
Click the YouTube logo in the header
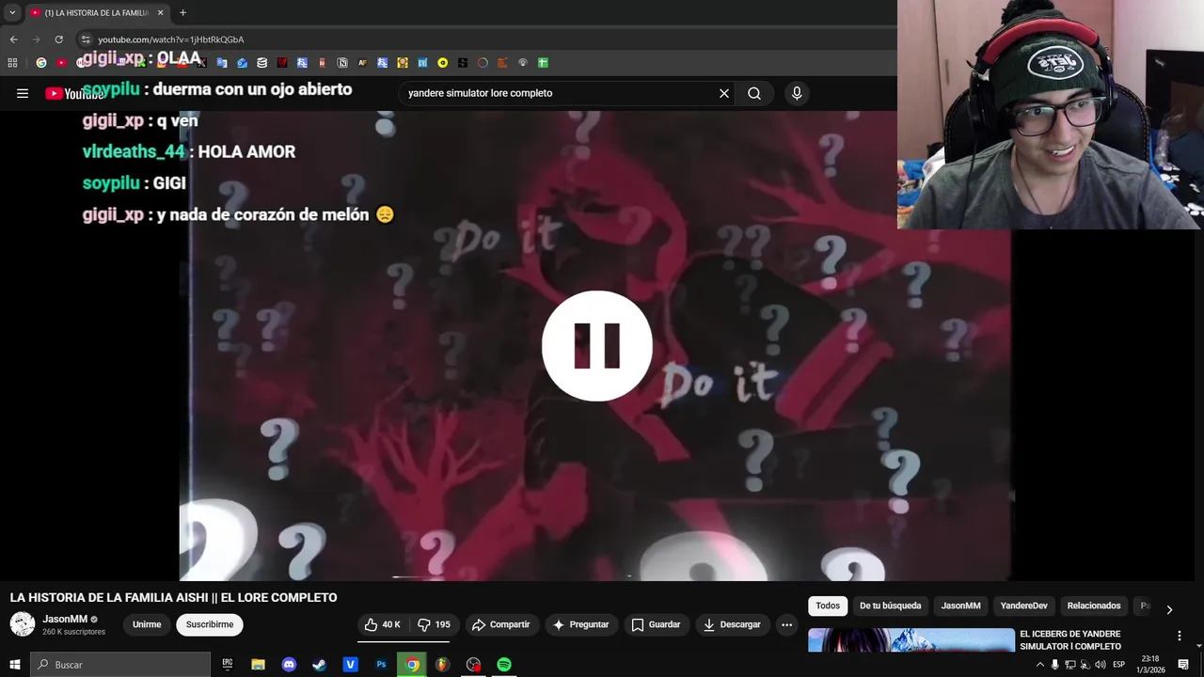[x=74, y=93]
